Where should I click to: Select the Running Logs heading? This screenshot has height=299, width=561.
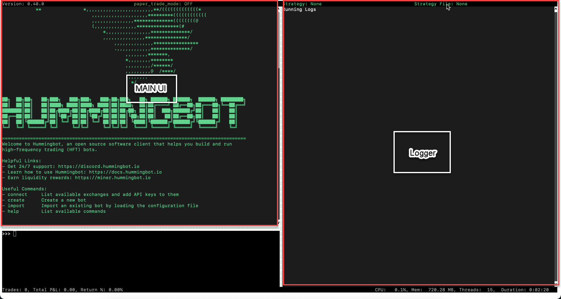299,9
